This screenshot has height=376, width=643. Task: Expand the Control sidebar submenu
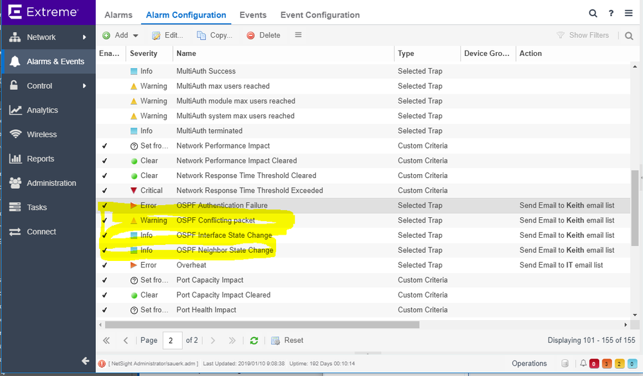pyautogui.click(x=84, y=85)
